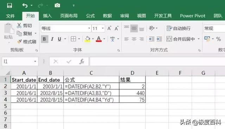225x129 pixels.
Task: Click 合并后居中 merge and center button
Action: pos(180,39)
